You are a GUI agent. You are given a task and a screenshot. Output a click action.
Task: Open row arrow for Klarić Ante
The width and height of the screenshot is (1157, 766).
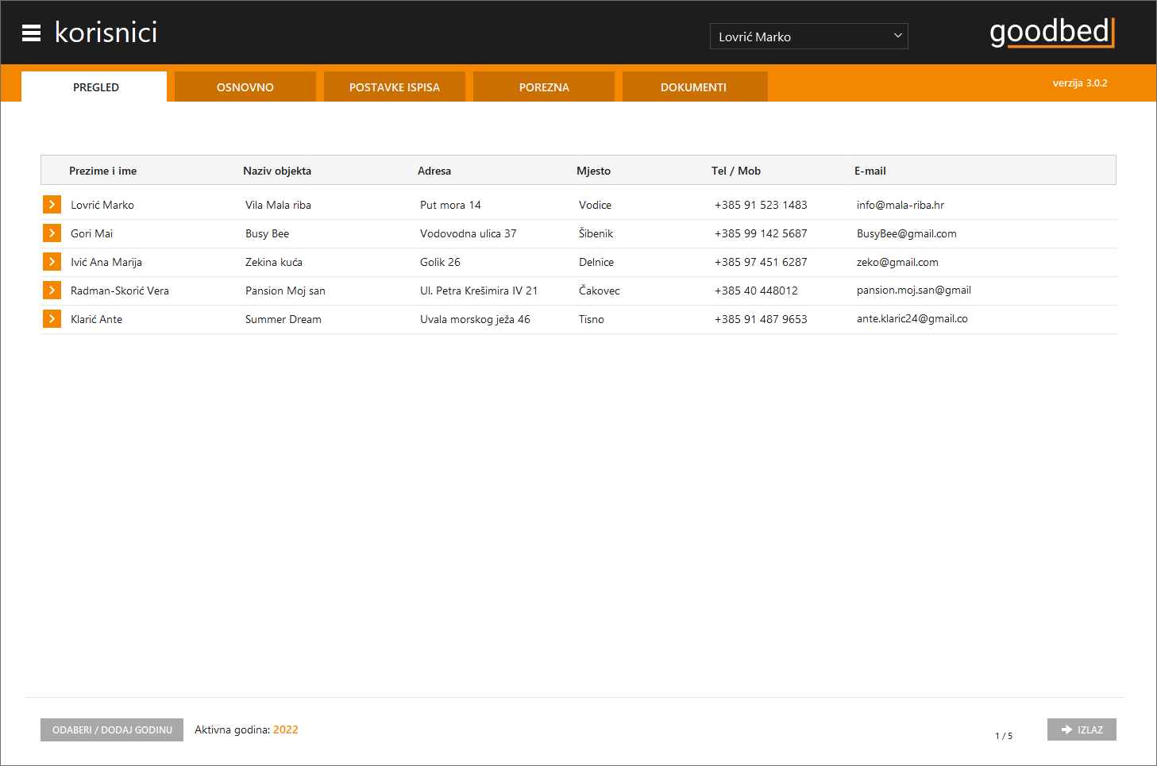[52, 319]
